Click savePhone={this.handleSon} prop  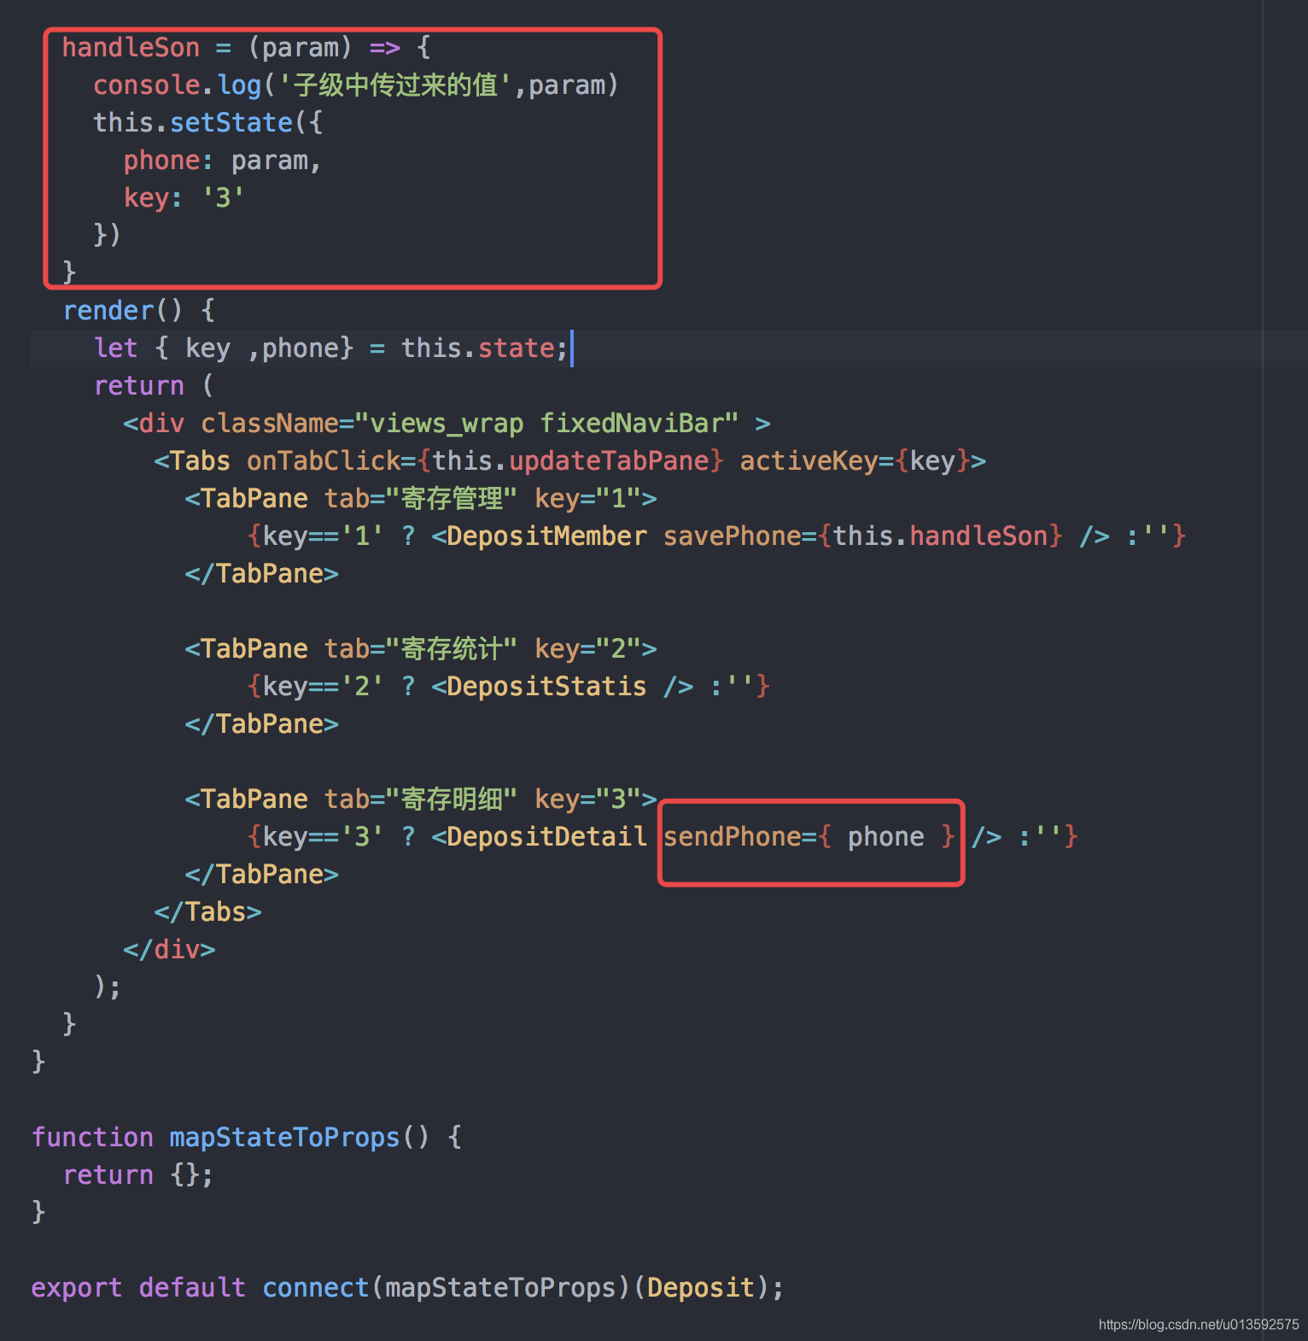[x=863, y=536]
